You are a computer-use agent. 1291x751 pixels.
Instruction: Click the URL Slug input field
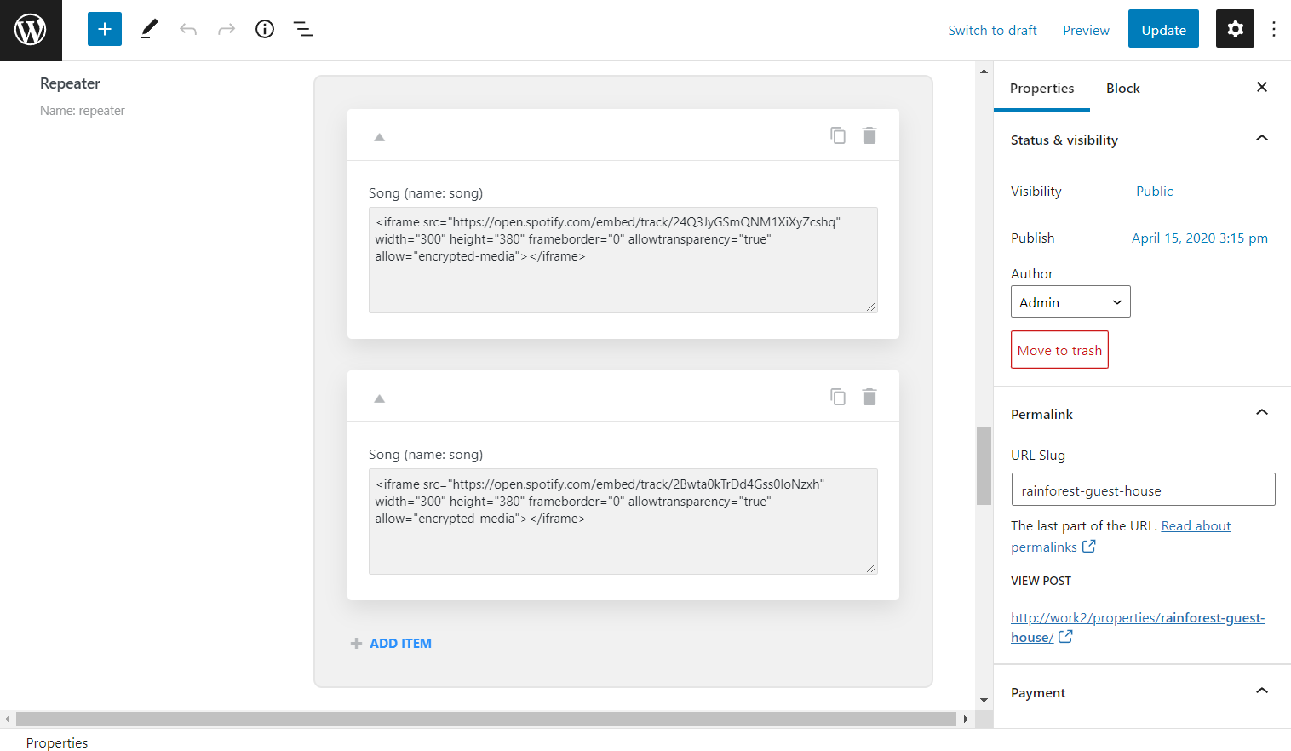click(1143, 490)
